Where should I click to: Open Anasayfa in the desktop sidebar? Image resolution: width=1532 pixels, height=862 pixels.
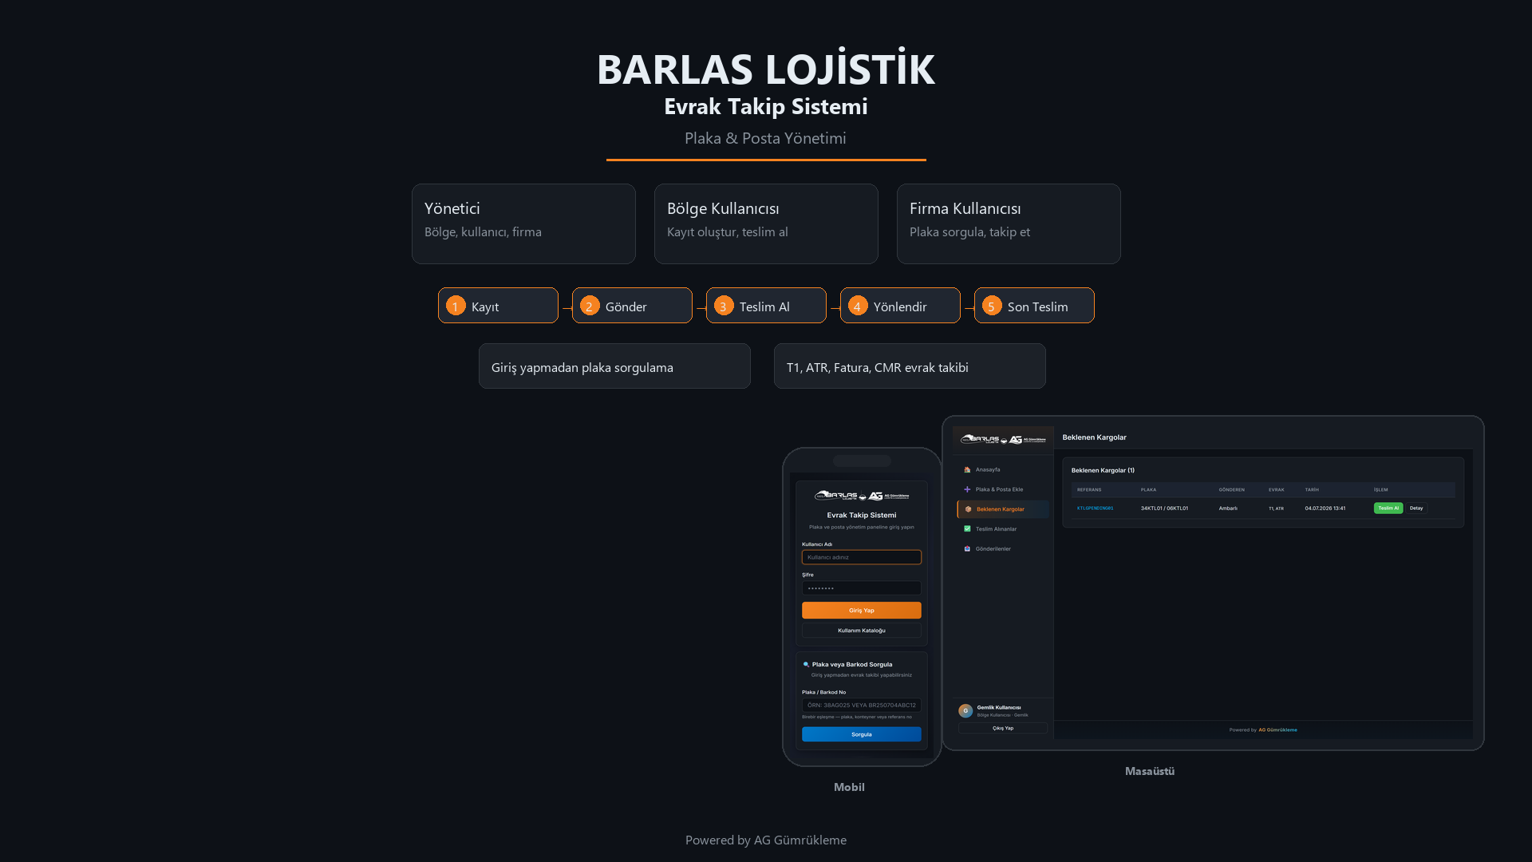(1003, 469)
